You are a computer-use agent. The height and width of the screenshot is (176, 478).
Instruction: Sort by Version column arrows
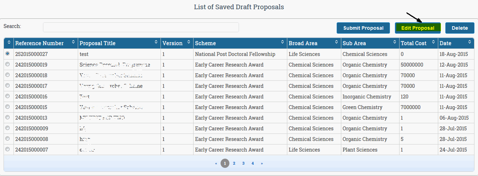(189, 42)
